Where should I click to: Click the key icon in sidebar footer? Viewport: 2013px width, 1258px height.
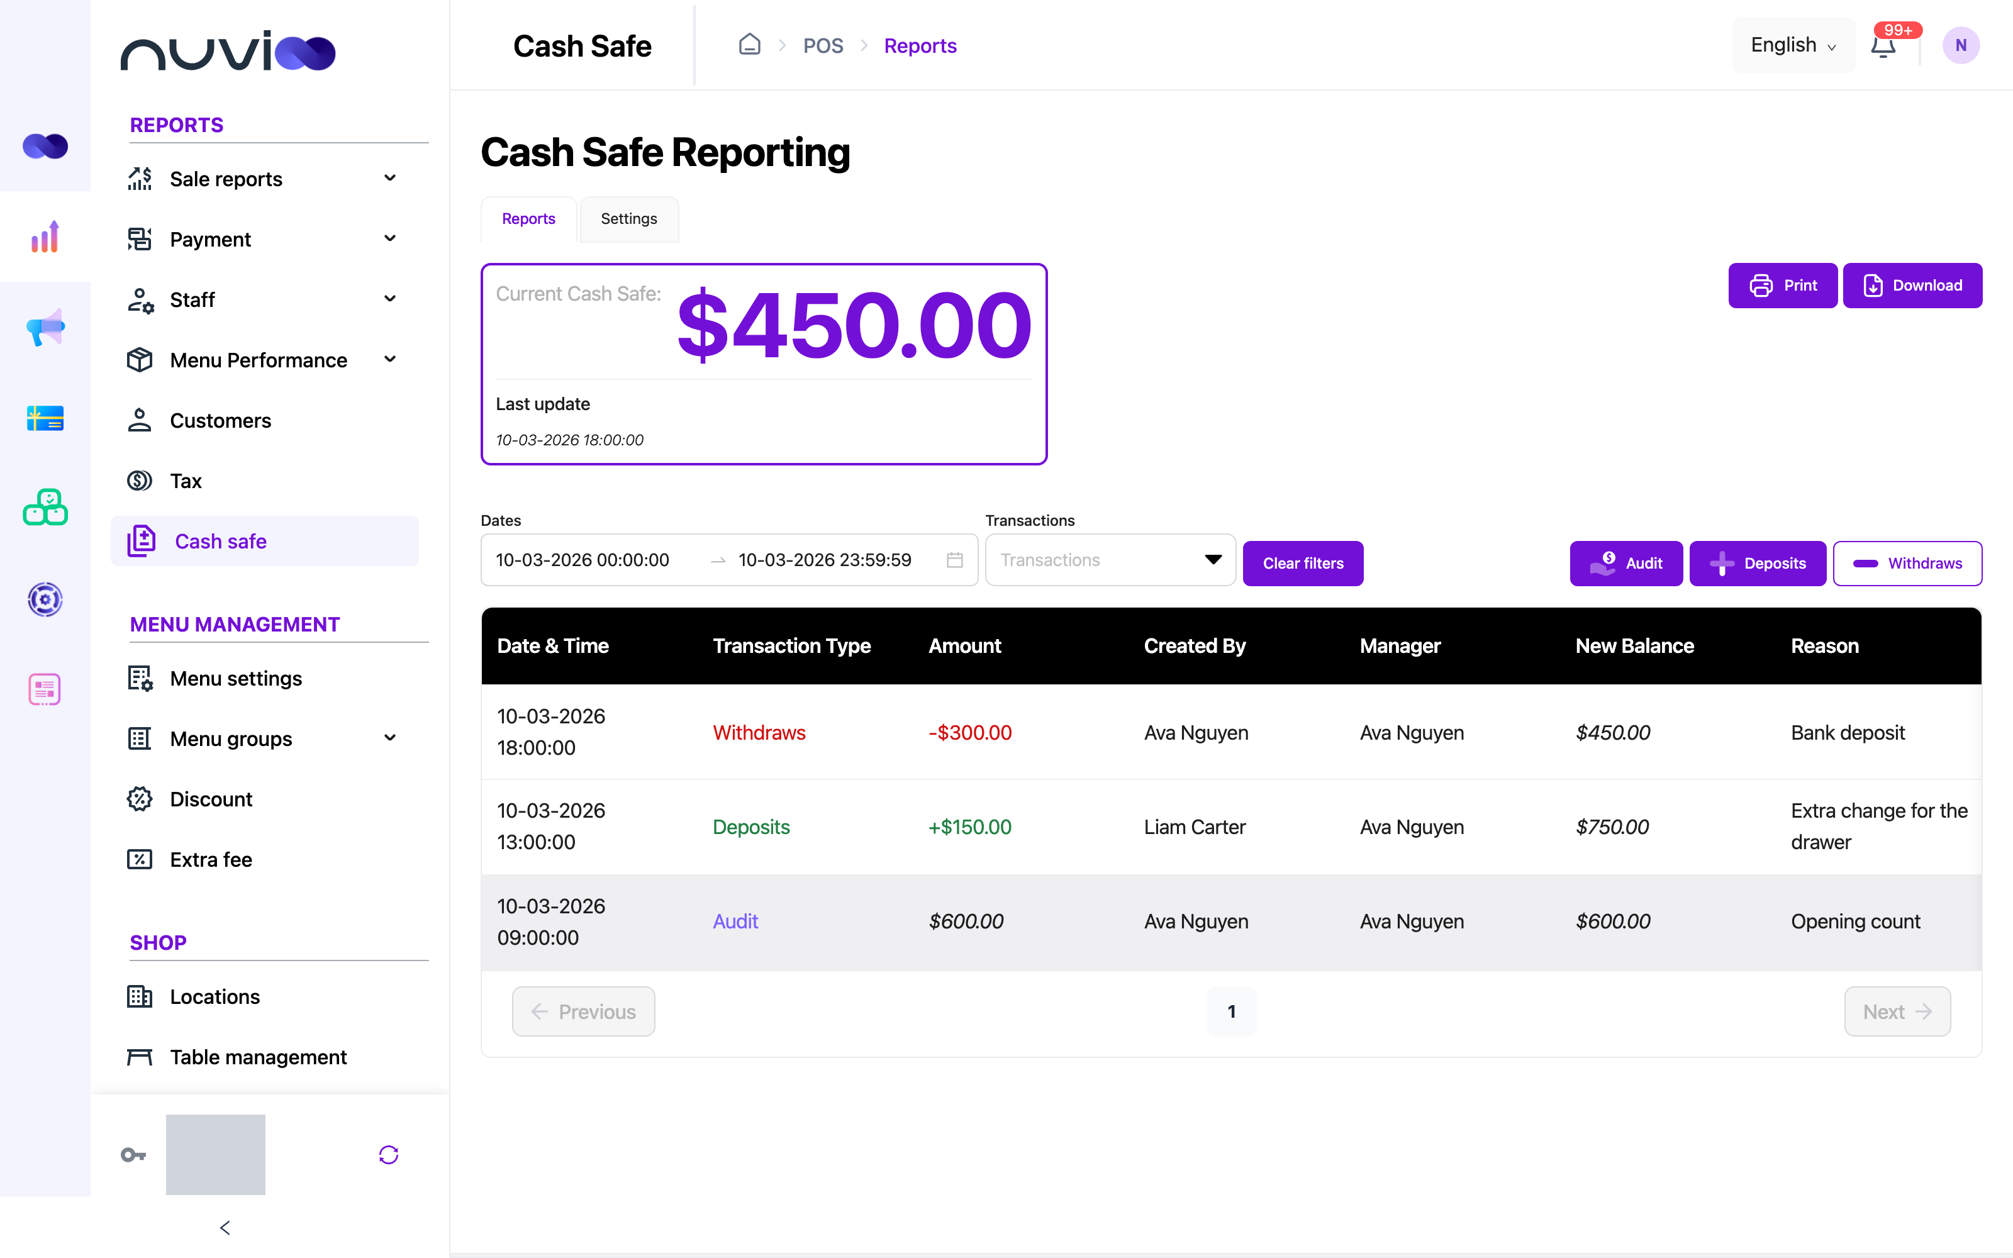pyautogui.click(x=133, y=1155)
